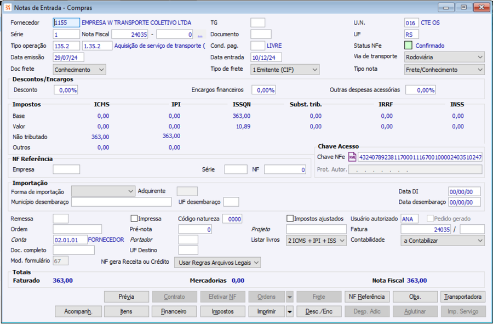Click the Transportadora button
This screenshot has width=493, height=324.
463,297
